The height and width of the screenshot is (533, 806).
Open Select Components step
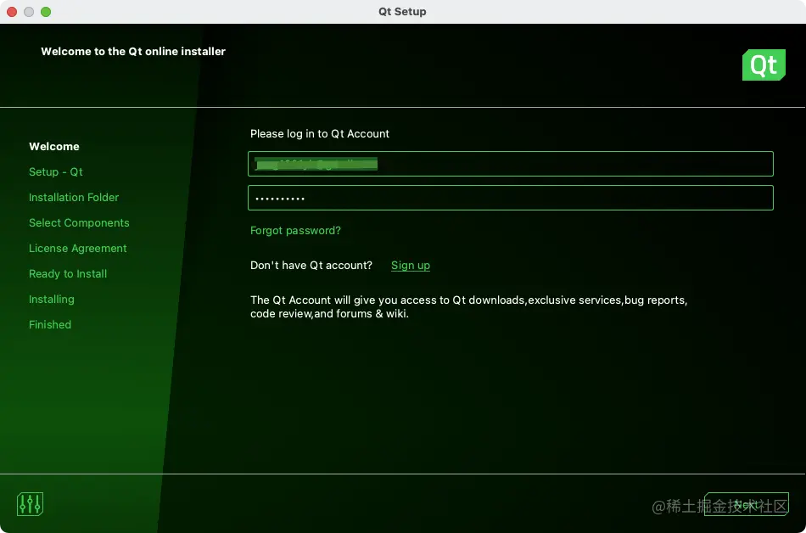point(79,222)
